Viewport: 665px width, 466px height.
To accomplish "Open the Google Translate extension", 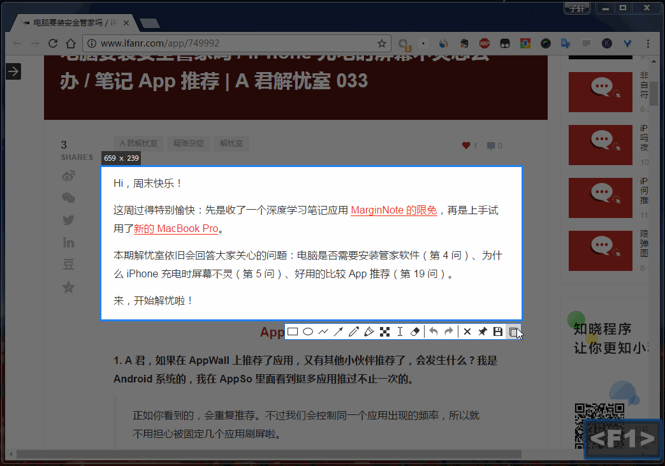I will 566,43.
